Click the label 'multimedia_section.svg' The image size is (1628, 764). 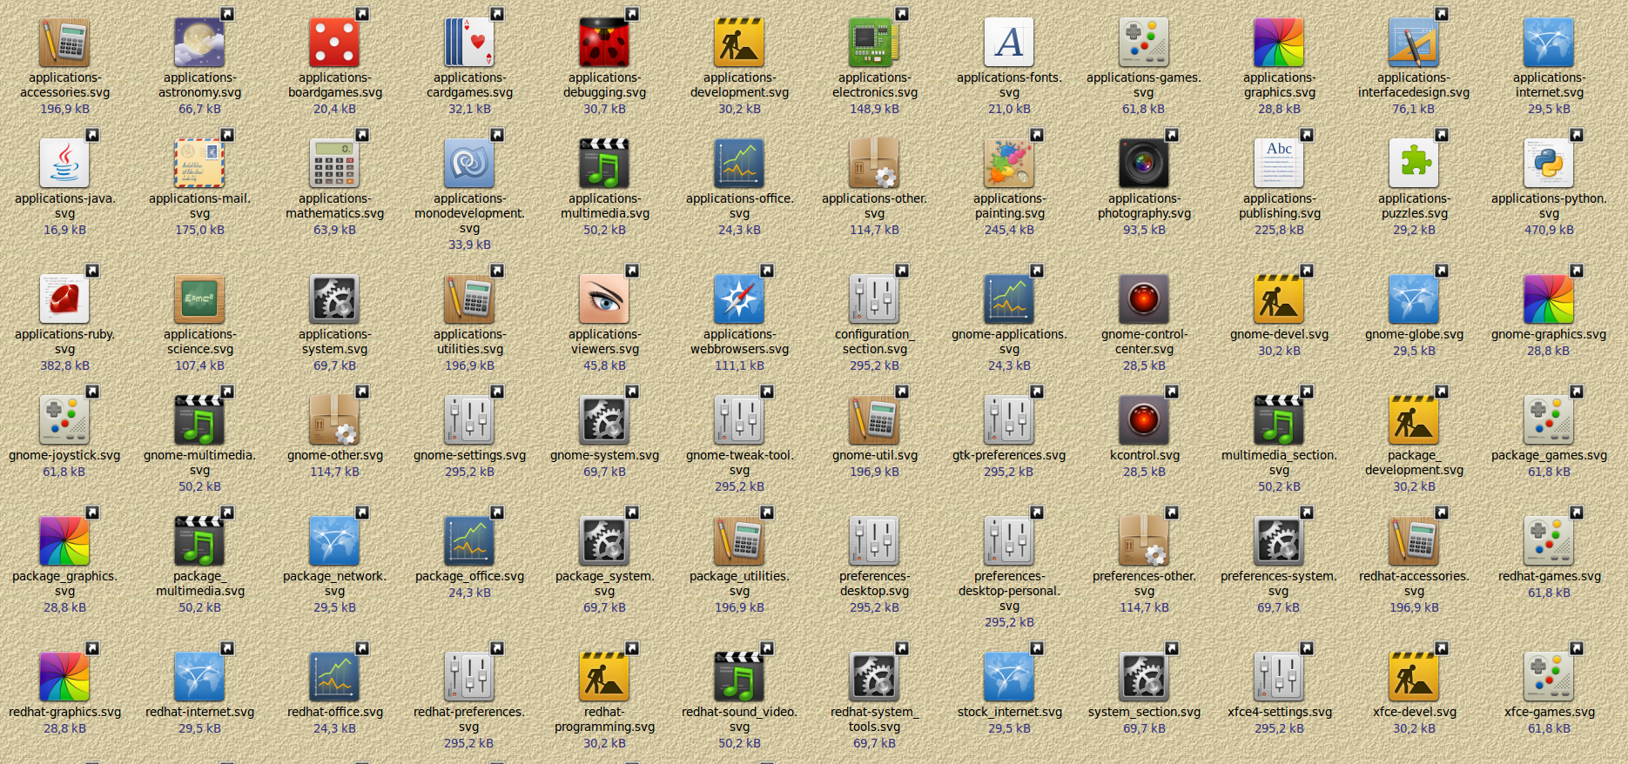click(x=1279, y=462)
